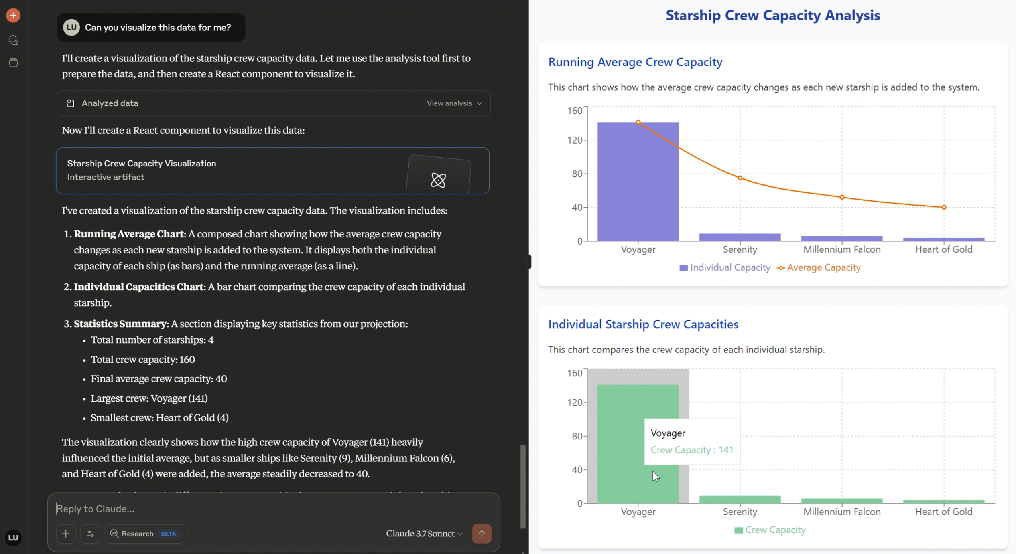Open the Claude 3.7 Sonnet model selector
Image resolution: width=1016 pixels, height=554 pixels.
(424, 534)
